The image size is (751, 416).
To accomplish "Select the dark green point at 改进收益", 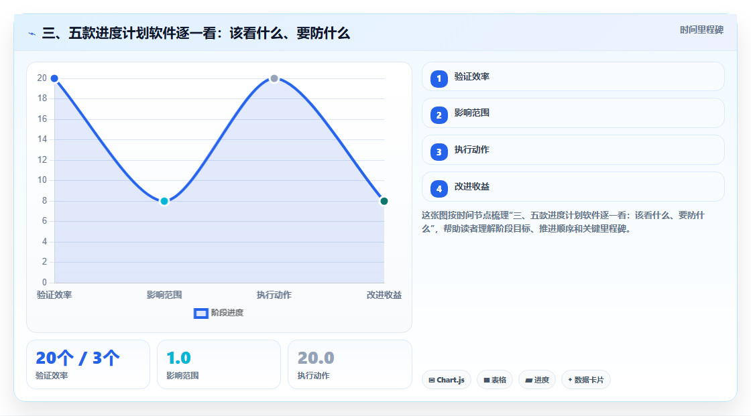I will tap(384, 201).
